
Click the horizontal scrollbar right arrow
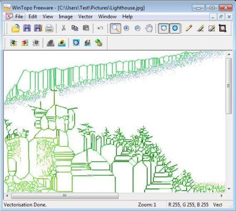222,196
